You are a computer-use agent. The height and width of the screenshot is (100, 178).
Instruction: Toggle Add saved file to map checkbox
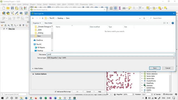click(56, 92)
